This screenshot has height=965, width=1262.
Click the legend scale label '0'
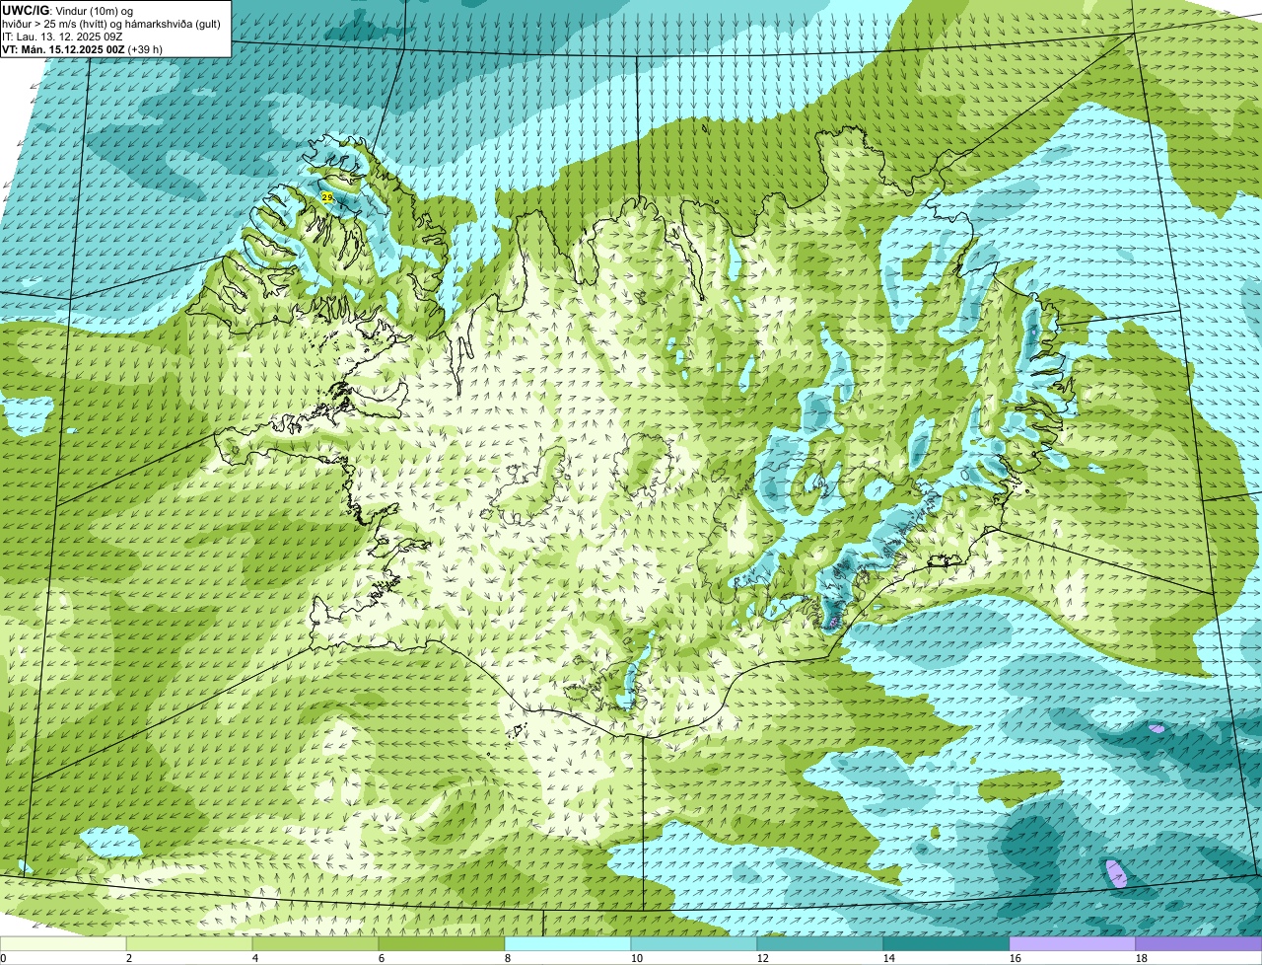click(3, 958)
